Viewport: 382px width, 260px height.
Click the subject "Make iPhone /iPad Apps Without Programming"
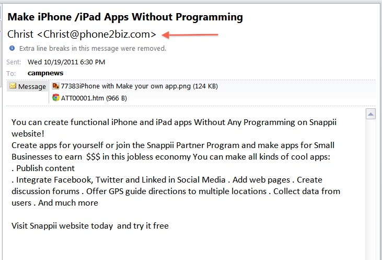click(125, 17)
